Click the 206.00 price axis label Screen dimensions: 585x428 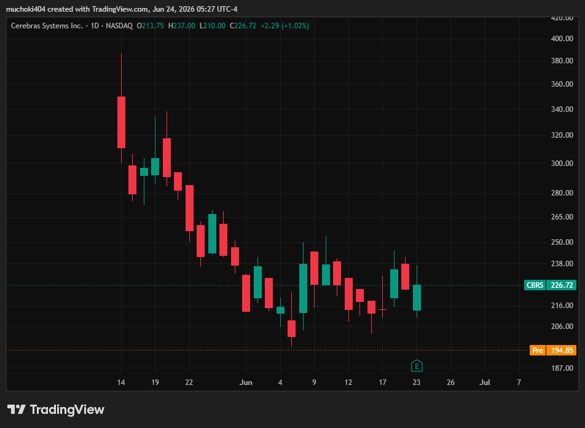coord(562,326)
